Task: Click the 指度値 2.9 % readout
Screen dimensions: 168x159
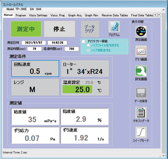Action: pyautogui.click(x=85, y=116)
